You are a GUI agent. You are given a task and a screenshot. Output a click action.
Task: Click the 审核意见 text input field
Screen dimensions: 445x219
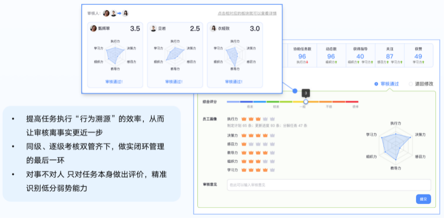pos(328,185)
